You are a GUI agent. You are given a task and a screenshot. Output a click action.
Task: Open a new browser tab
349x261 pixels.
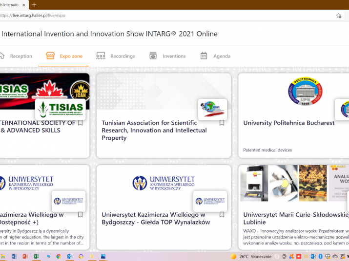pos(34,4)
